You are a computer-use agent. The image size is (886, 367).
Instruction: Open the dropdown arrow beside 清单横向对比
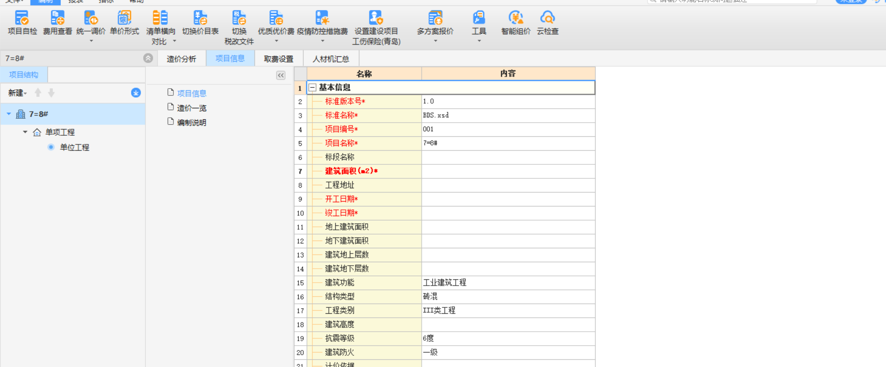[x=174, y=42]
